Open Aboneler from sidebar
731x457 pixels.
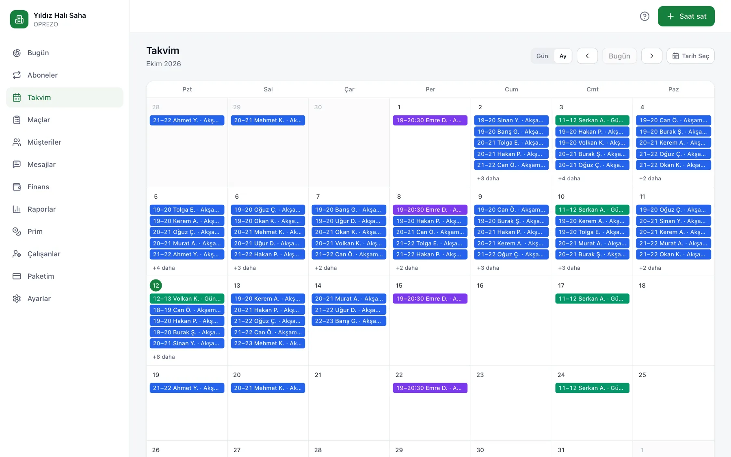coord(65,75)
